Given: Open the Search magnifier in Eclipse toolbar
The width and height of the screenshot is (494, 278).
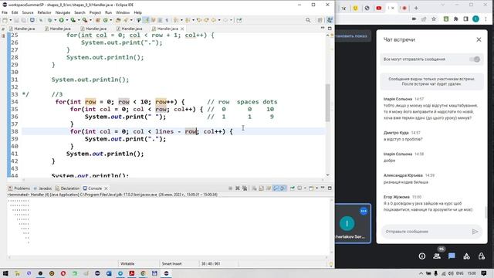Looking at the screenshot, I should tap(308, 20).
